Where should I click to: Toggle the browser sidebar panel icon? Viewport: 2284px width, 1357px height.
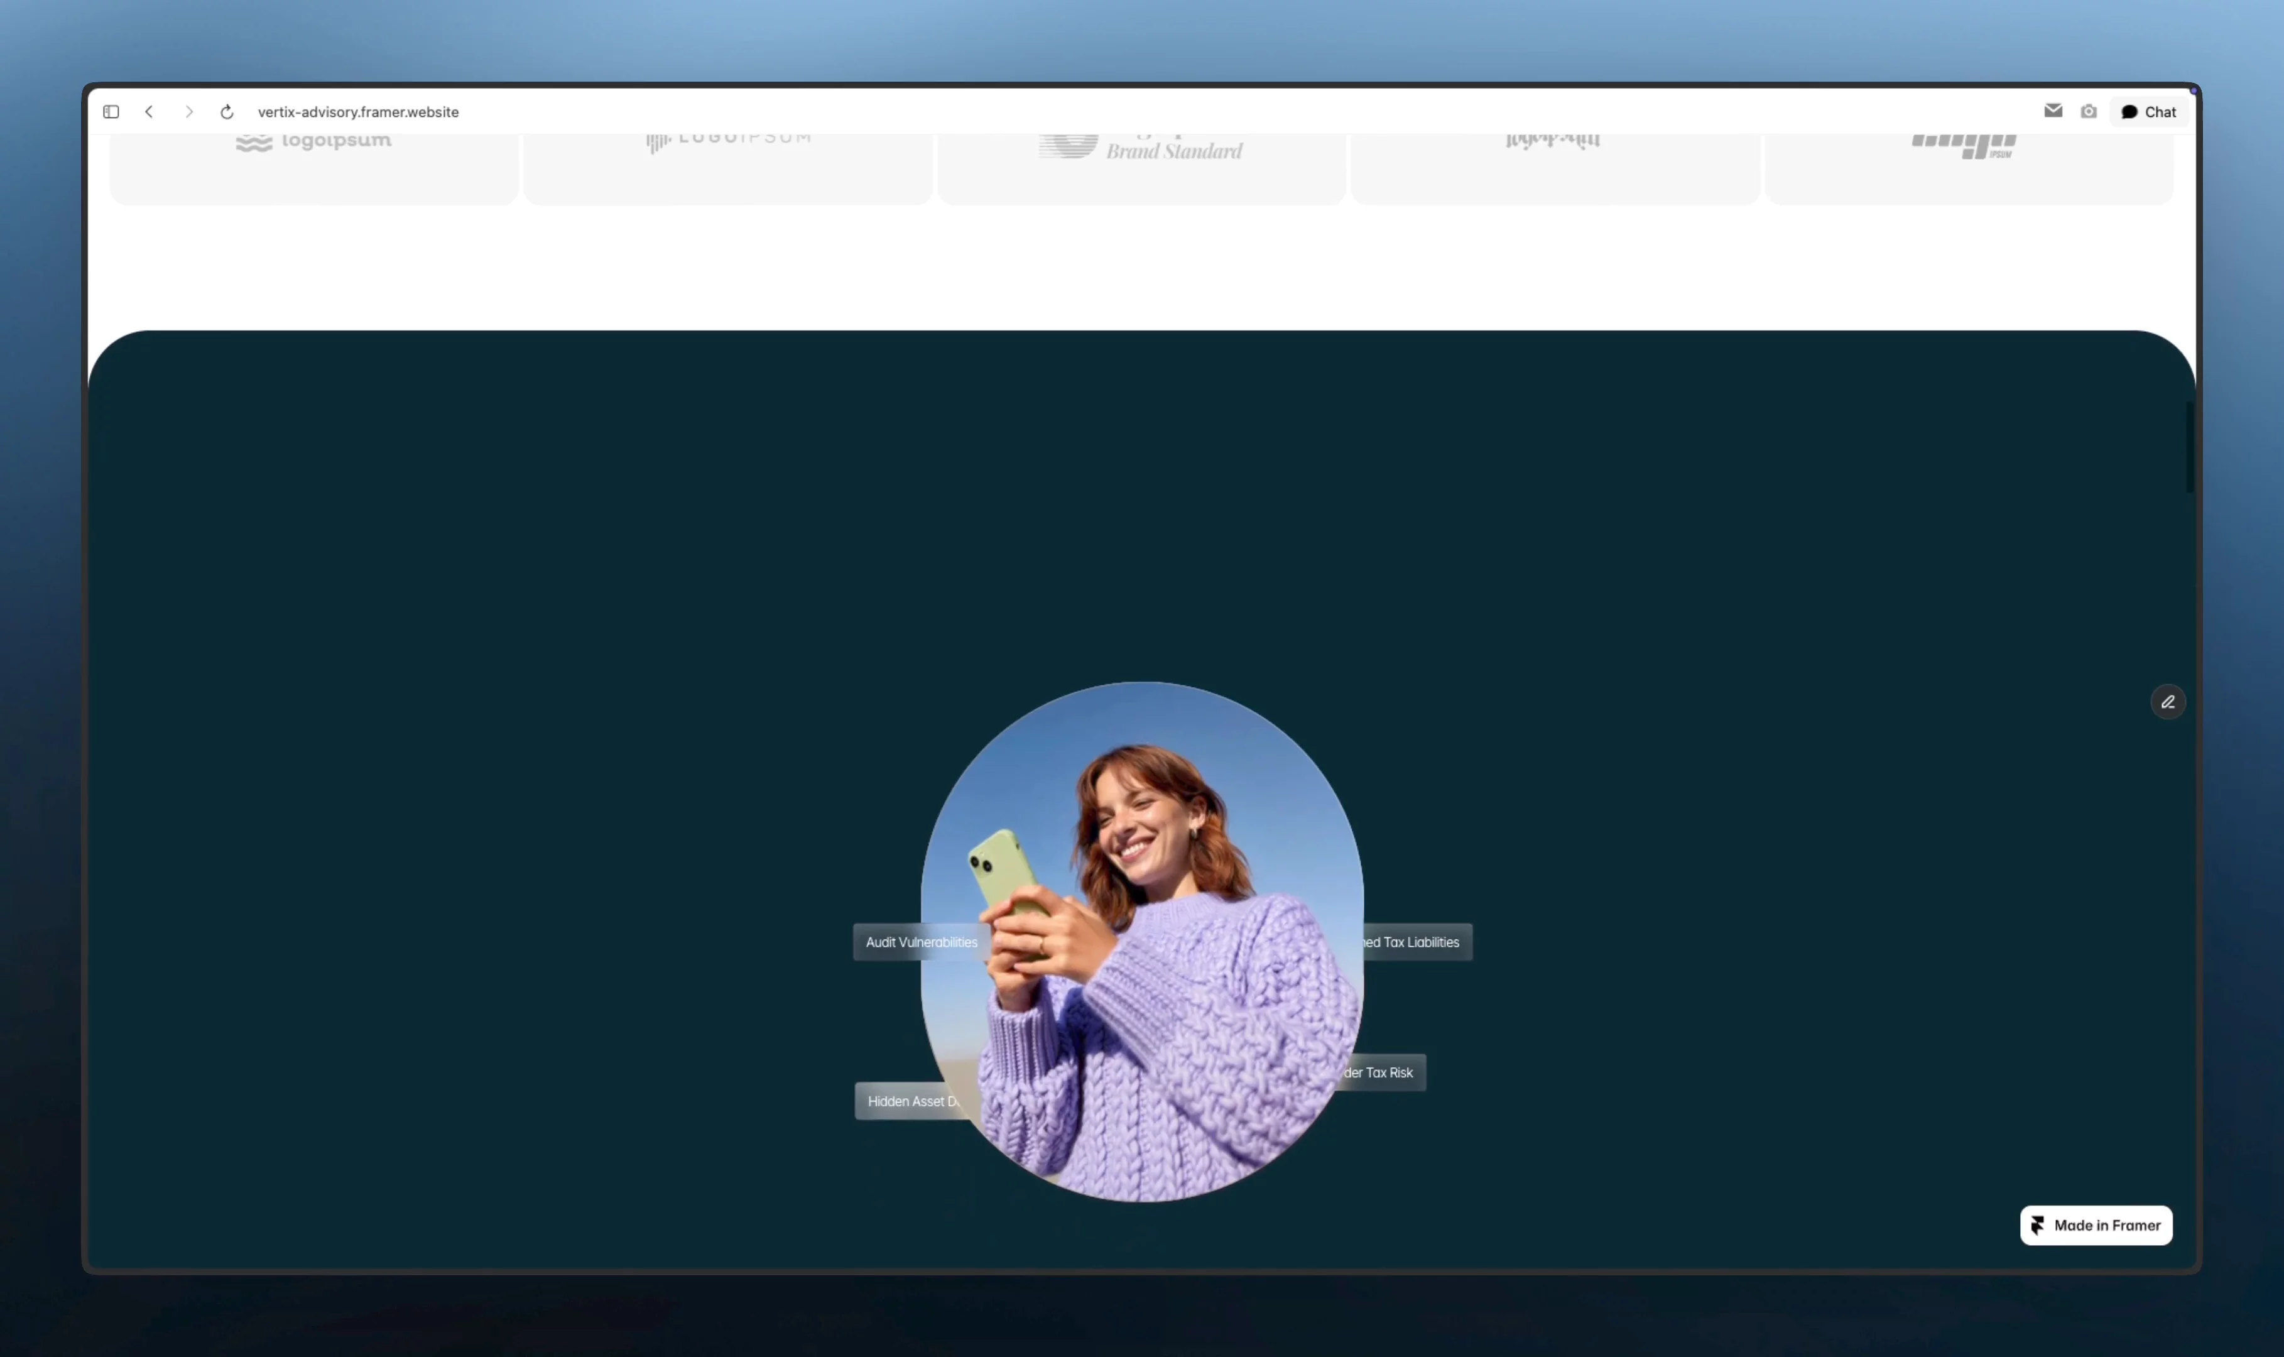[111, 112]
